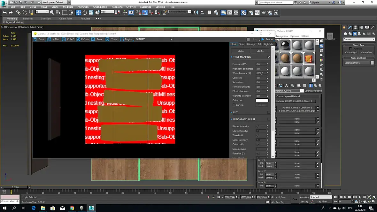Activate the Select and Move tool
Image resolution: width=377 pixels, height=212 pixels.
click(x=78, y=12)
